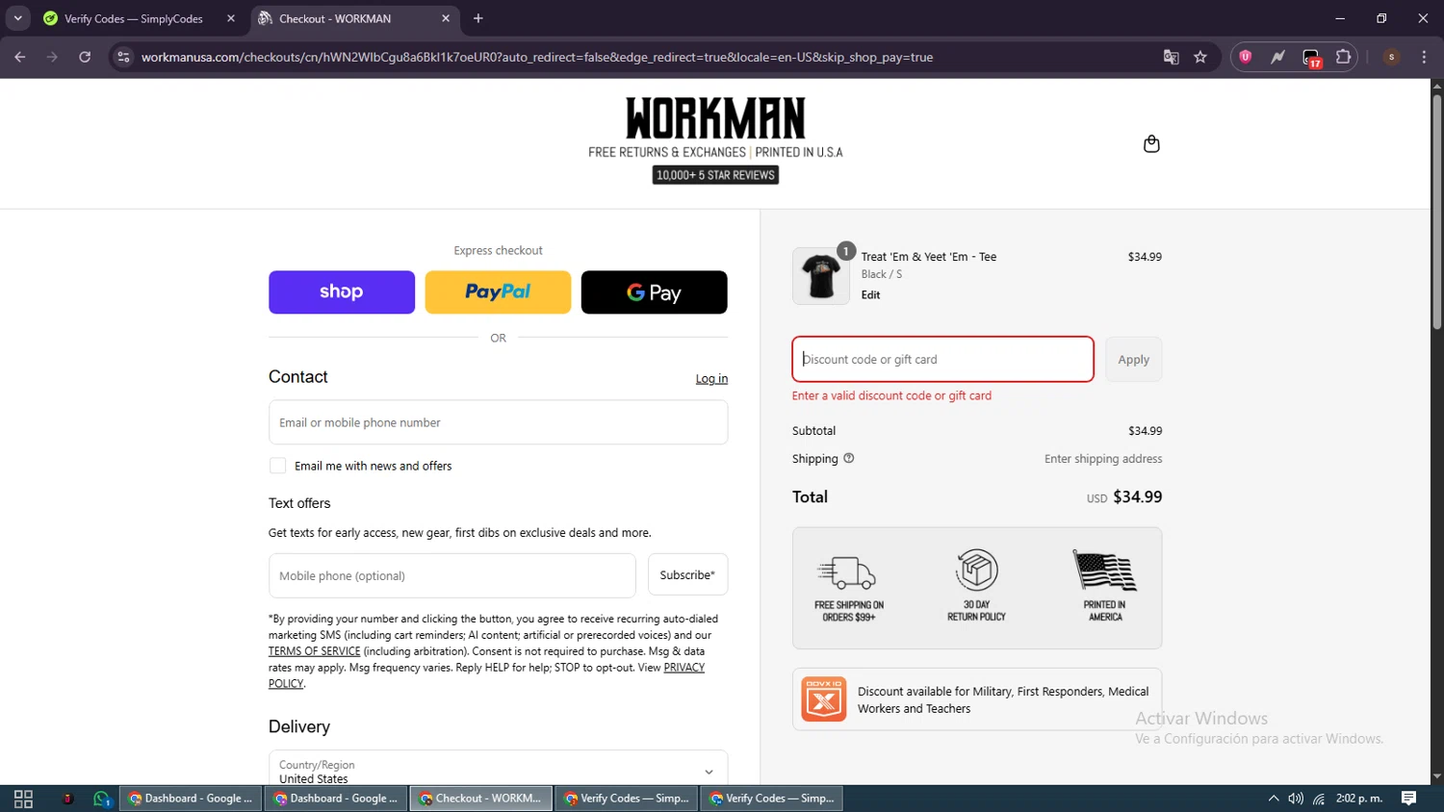Bookmark this page with the star icon
Screen dimensions: 1444x812
tap(1200, 57)
